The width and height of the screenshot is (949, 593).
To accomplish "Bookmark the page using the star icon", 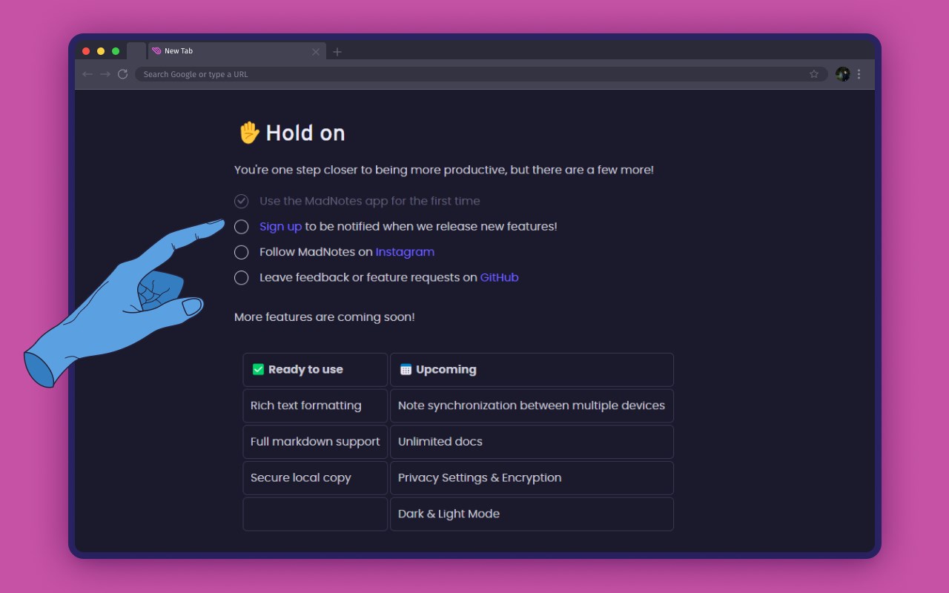I will [x=814, y=74].
